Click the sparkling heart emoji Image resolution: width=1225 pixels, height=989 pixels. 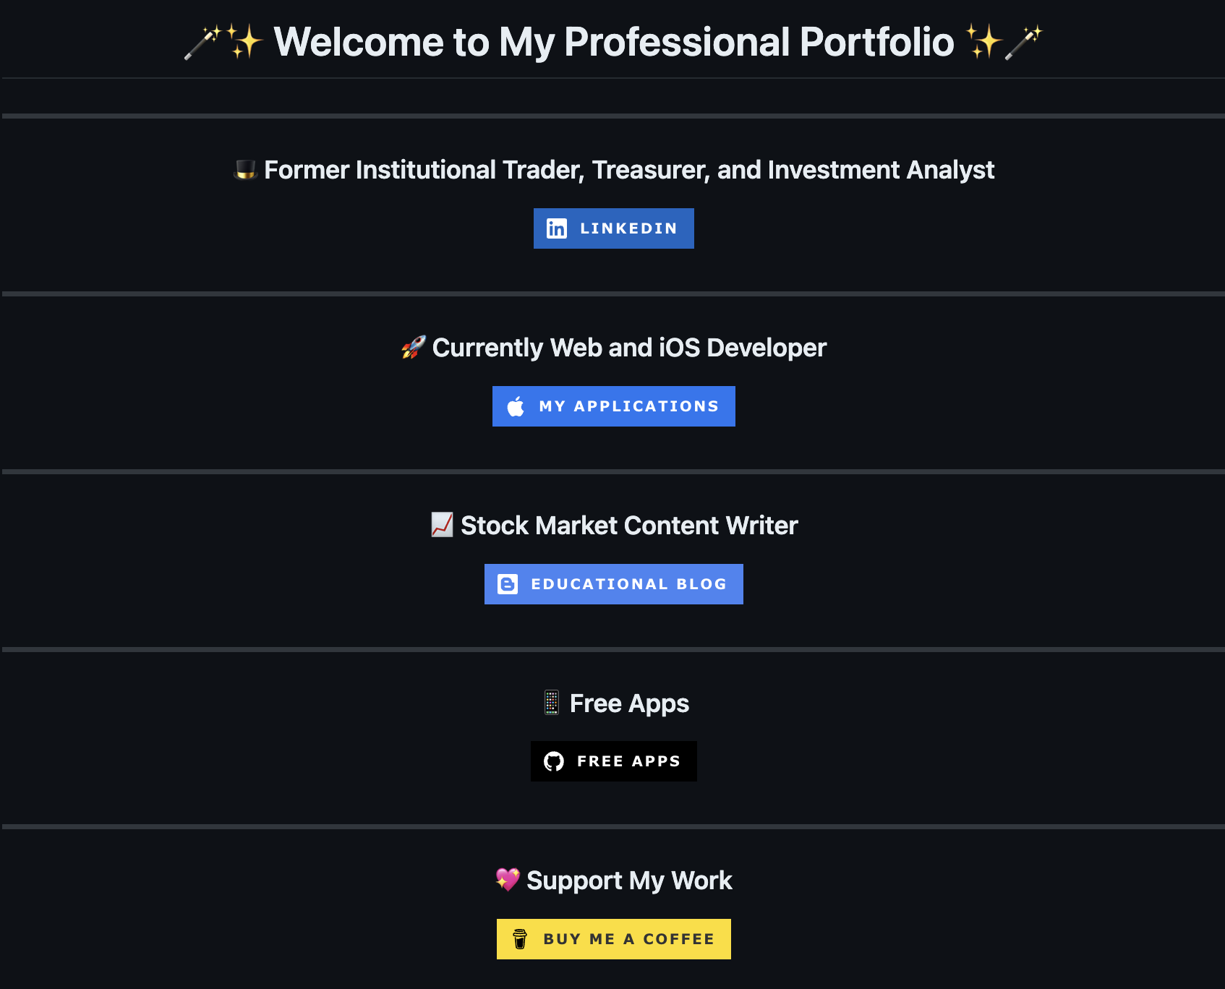[508, 880]
